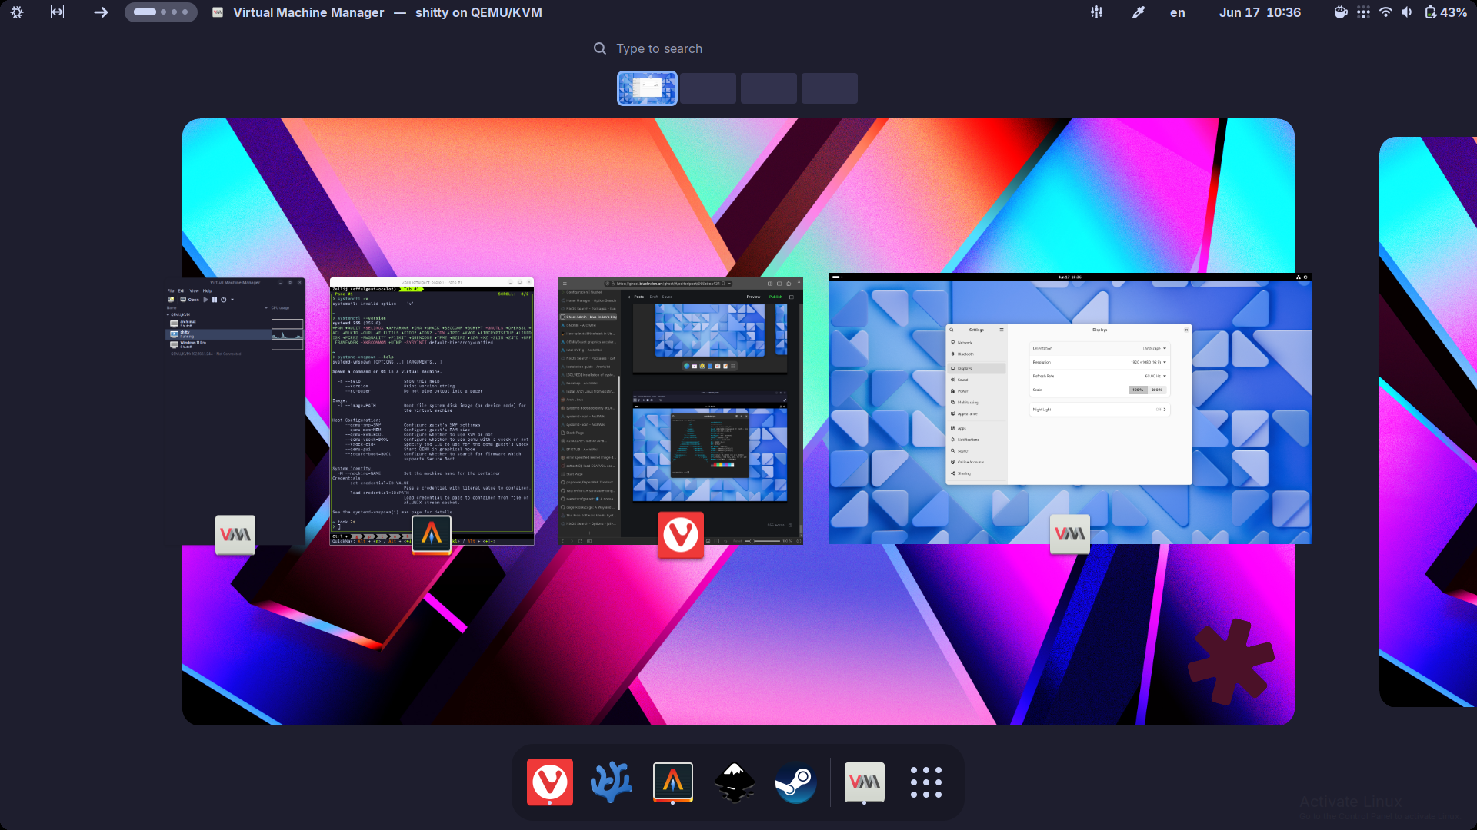Open Steam from the dock

[795, 782]
